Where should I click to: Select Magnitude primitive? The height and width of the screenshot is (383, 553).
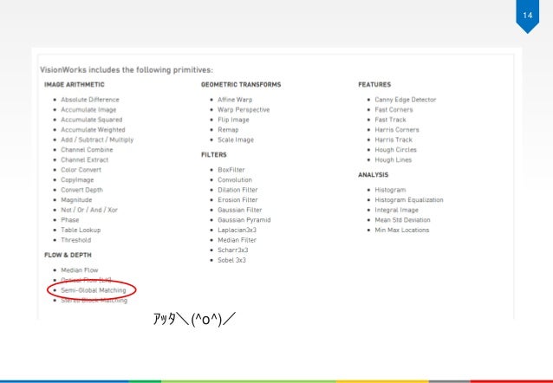[76, 199]
